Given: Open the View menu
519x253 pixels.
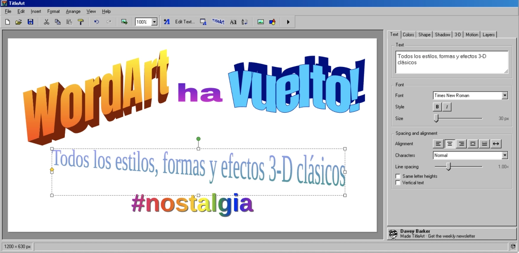Looking at the screenshot, I should point(91,11).
